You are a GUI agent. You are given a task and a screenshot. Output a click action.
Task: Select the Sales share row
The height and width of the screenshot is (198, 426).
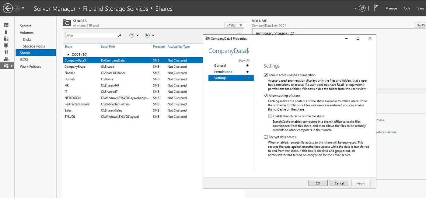coord(133,110)
